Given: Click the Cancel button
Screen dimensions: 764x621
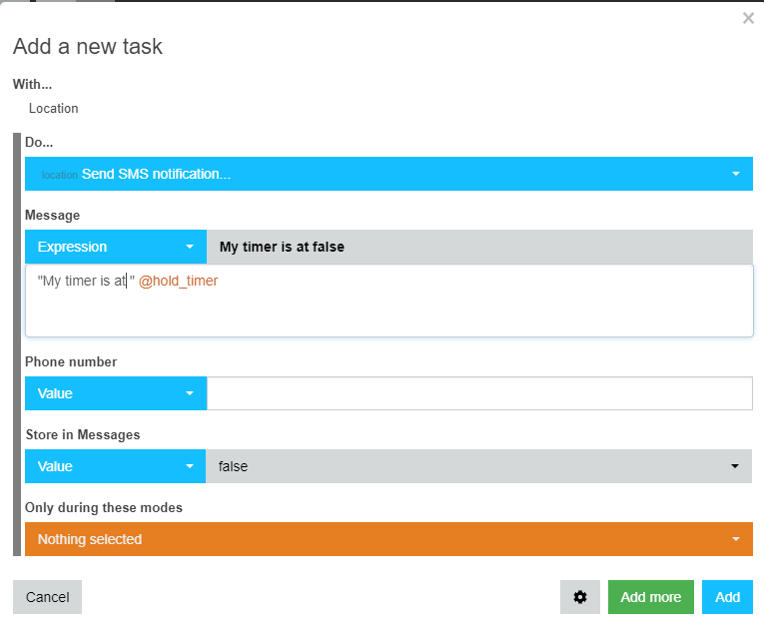Looking at the screenshot, I should [47, 597].
